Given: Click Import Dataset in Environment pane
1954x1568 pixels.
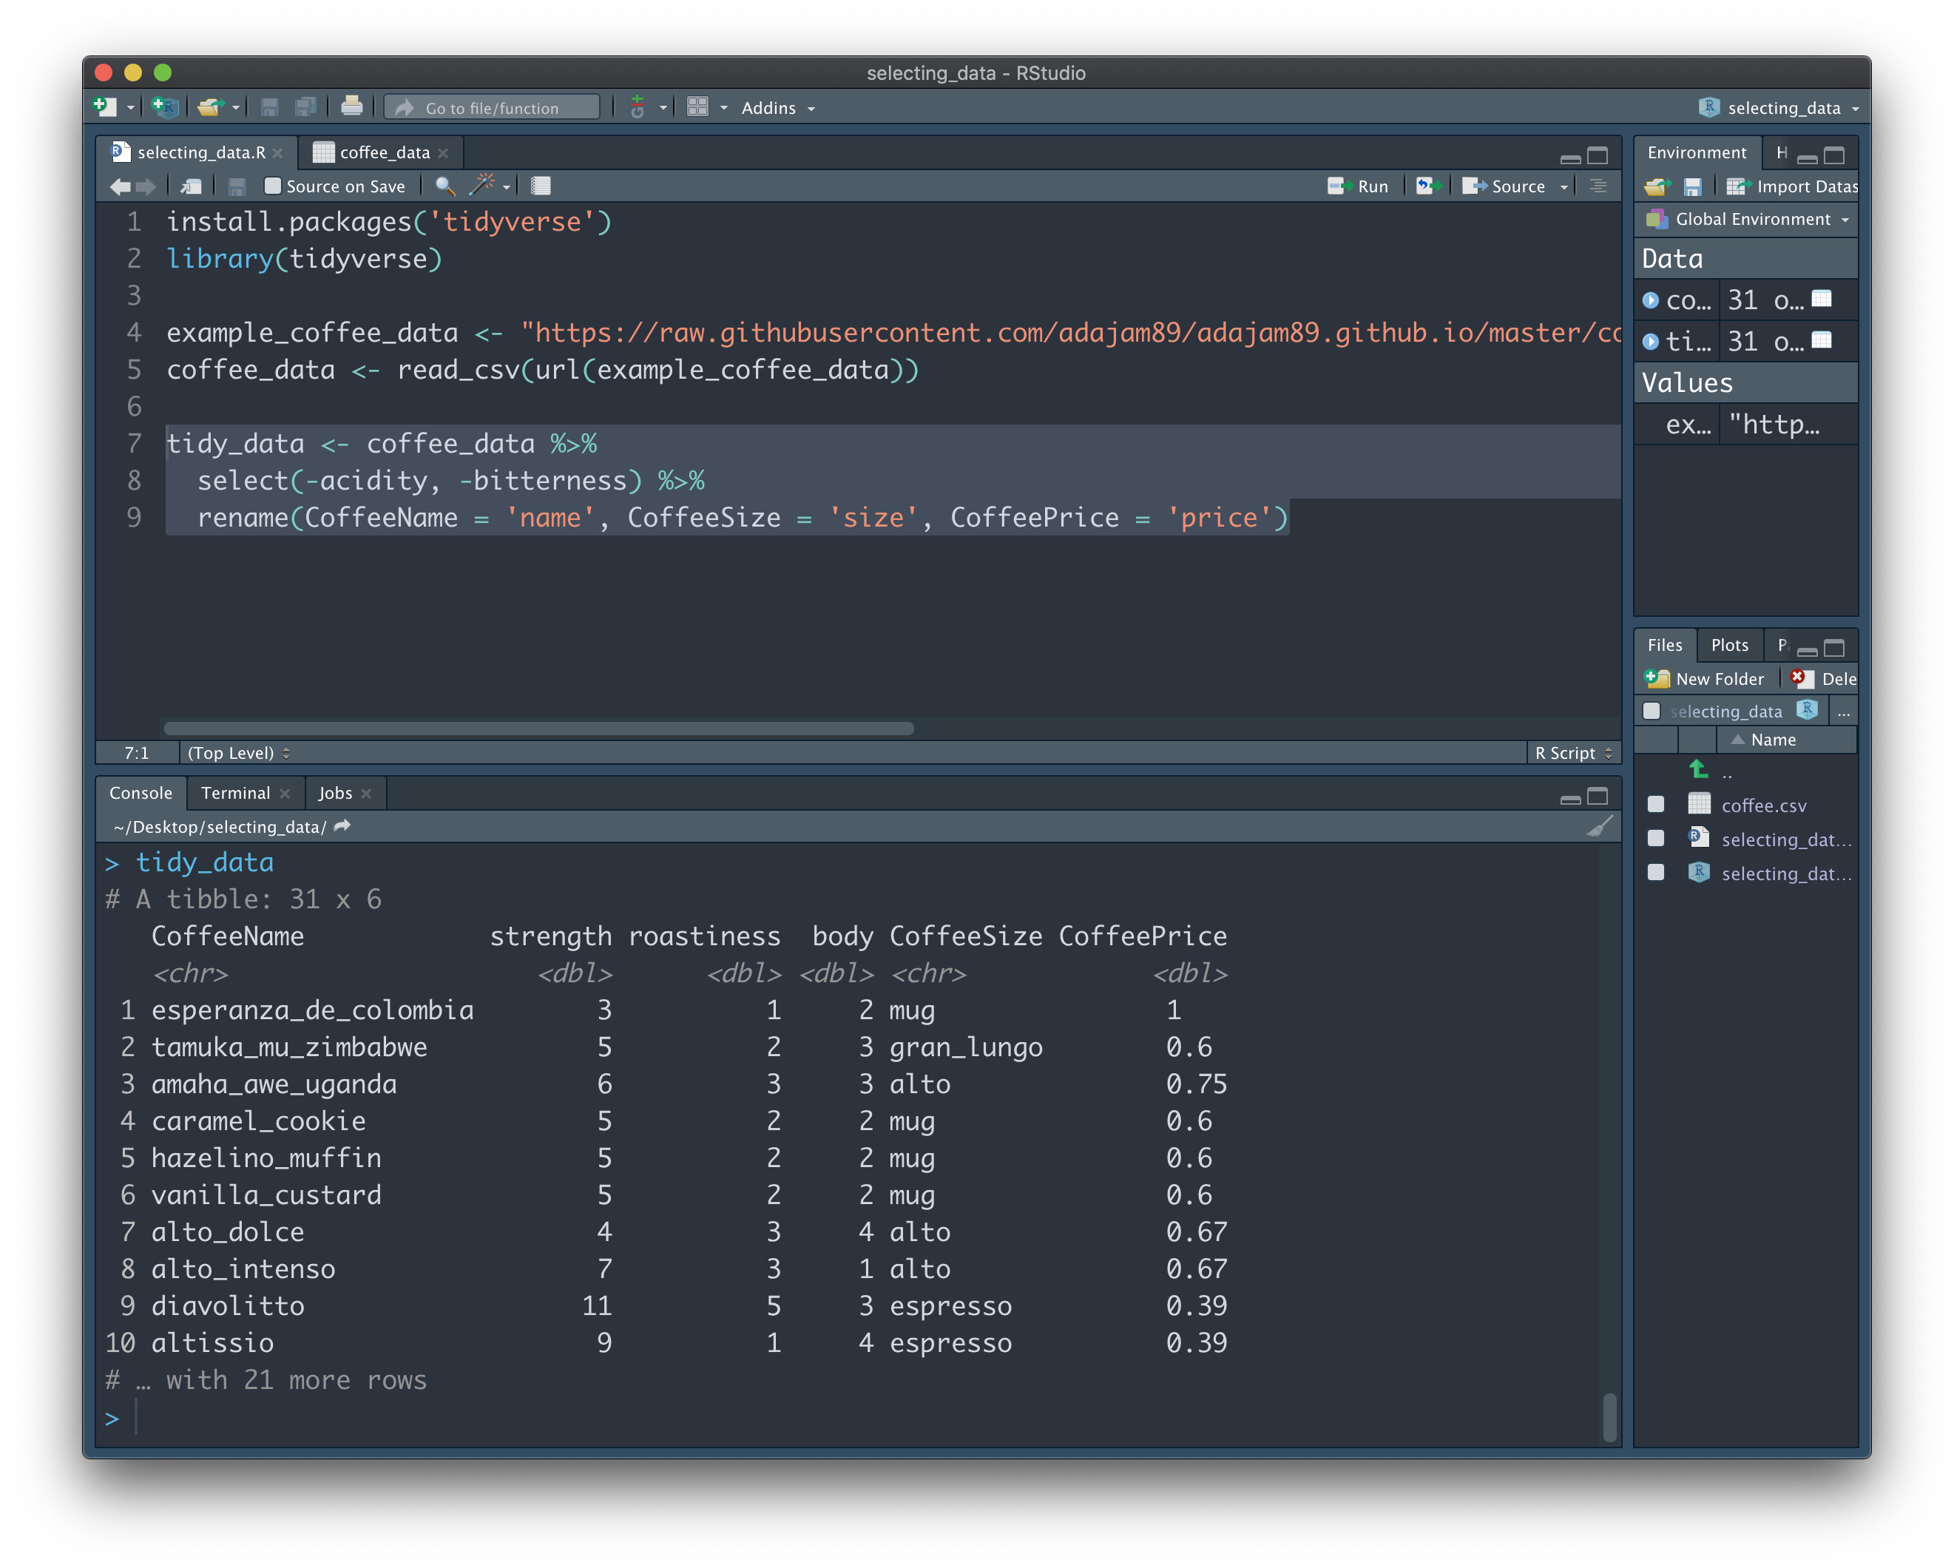Looking at the screenshot, I should tap(1791, 186).
